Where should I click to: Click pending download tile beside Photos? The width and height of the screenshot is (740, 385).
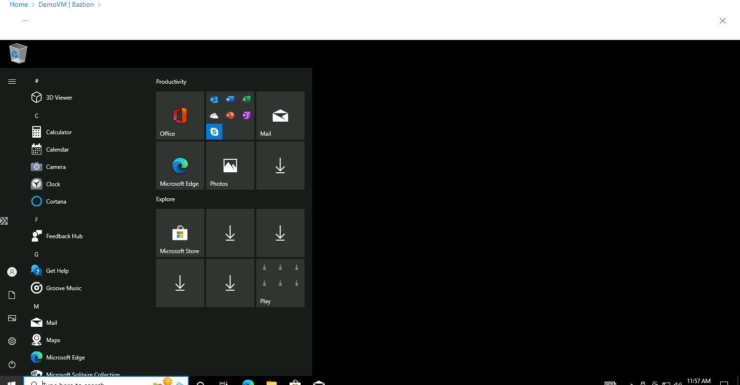click(x=280, y=166)
